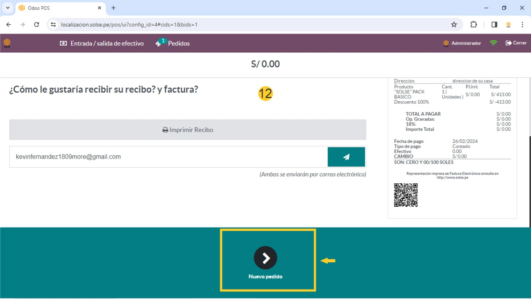Viewport: 531px width, 299px height.
Task: Open the Pedidos orders list
Action: click(x=173, y=43)
